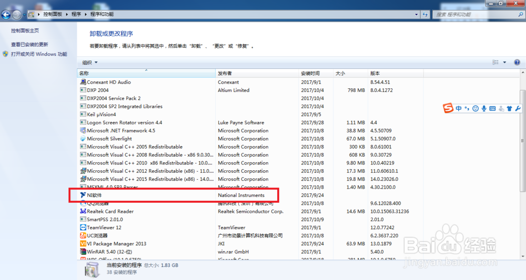The image size is (526, 280).
Task: Click the Sogou voice input microphone
Action: pyautogui.click(x=484, y=108)
